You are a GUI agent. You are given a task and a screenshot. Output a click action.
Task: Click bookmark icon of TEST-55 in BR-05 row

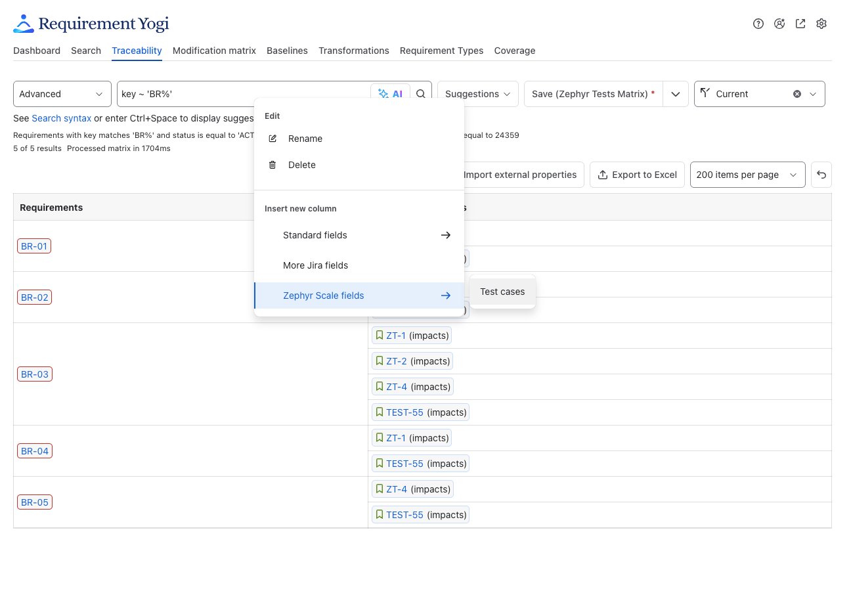(379, 515)
